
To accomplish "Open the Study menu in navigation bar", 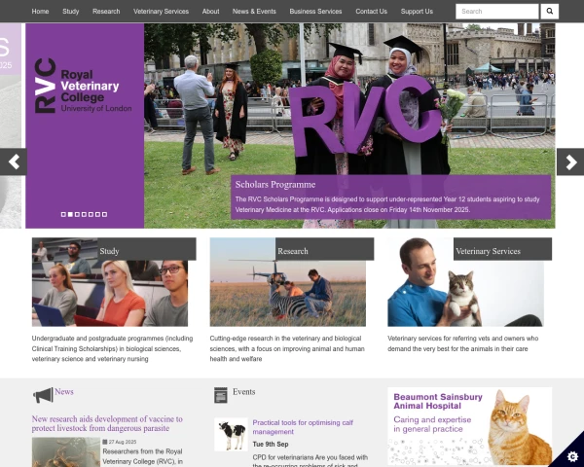I will (71, 12).
